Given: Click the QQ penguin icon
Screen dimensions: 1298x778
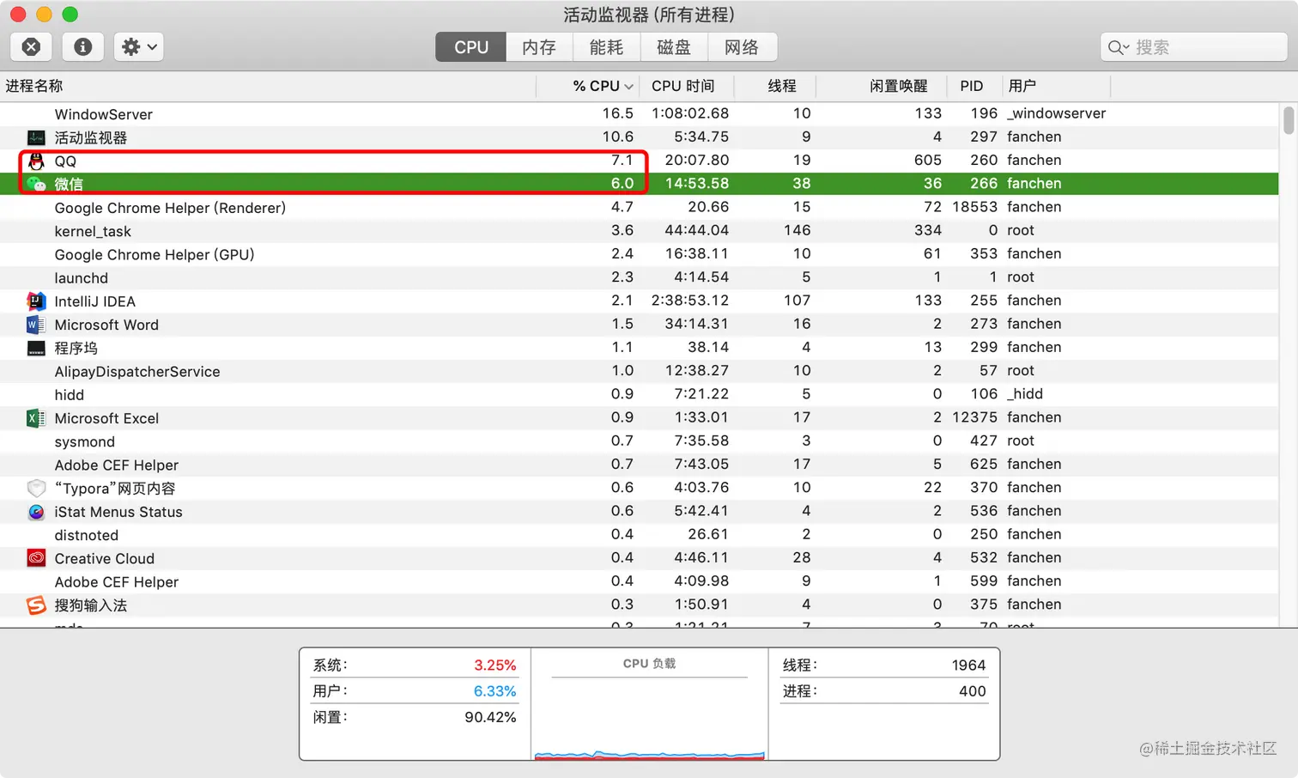Looking at the screenshot, I should tap(36, 161).
